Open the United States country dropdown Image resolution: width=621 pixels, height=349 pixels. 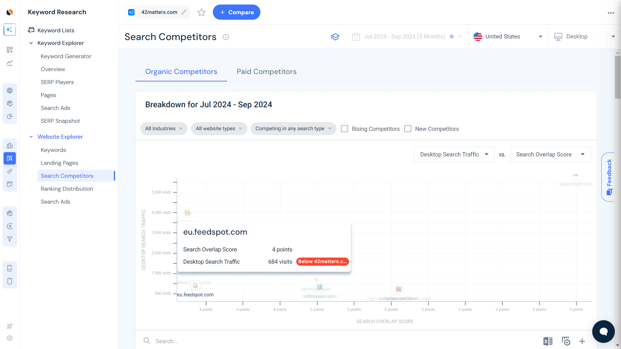pos(508,37)
